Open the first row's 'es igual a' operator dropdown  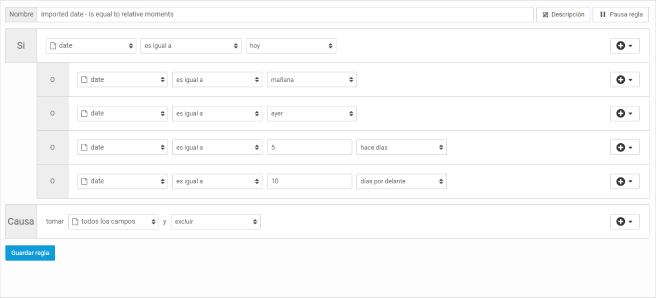(x=191, y=46)
